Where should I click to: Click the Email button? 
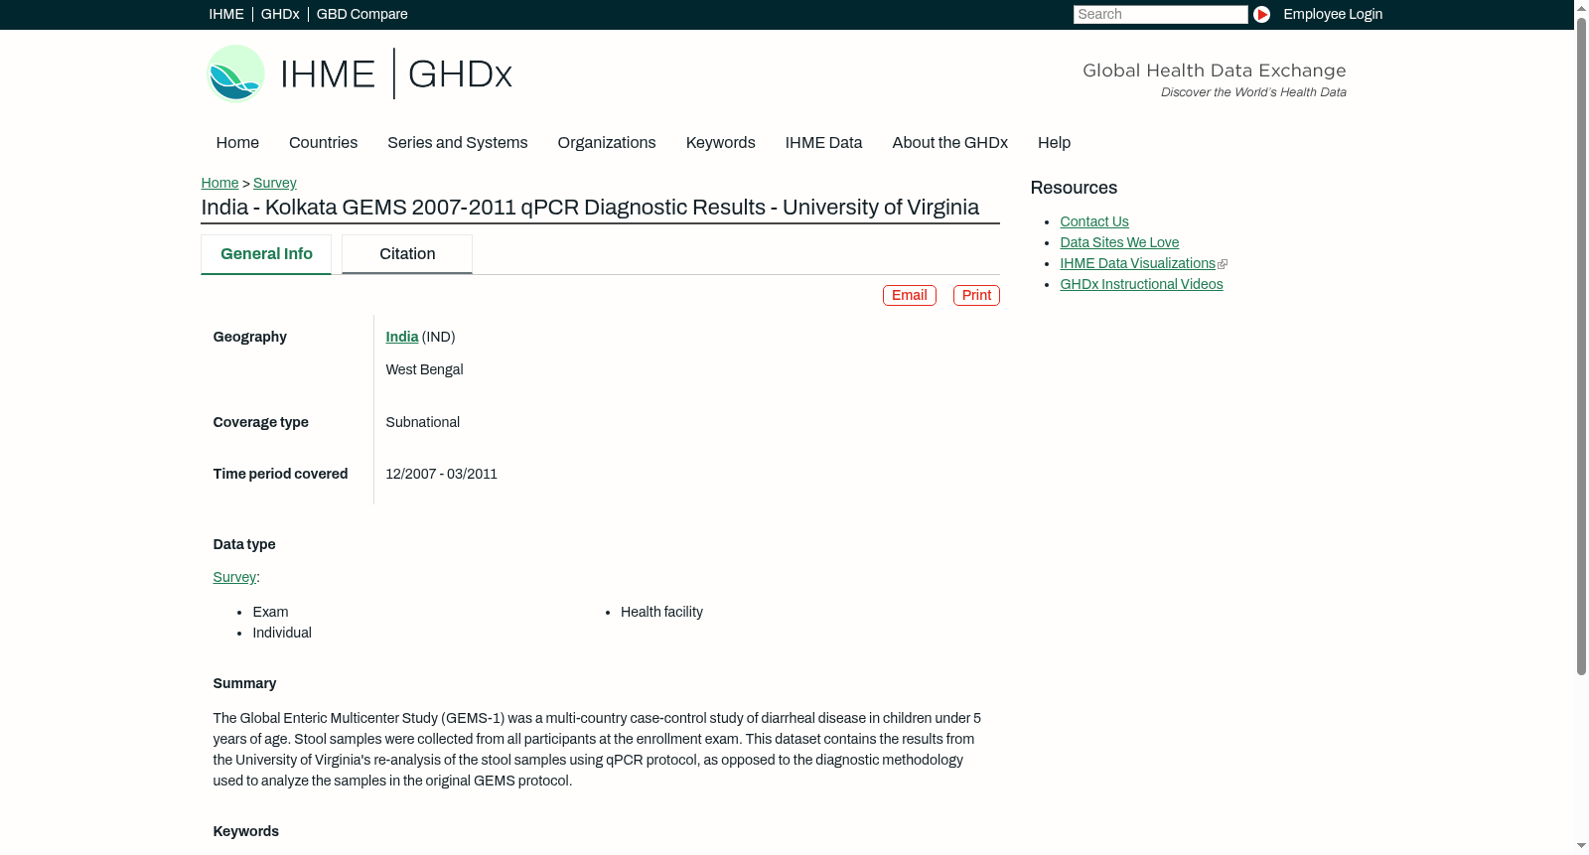tap(910, 296)
